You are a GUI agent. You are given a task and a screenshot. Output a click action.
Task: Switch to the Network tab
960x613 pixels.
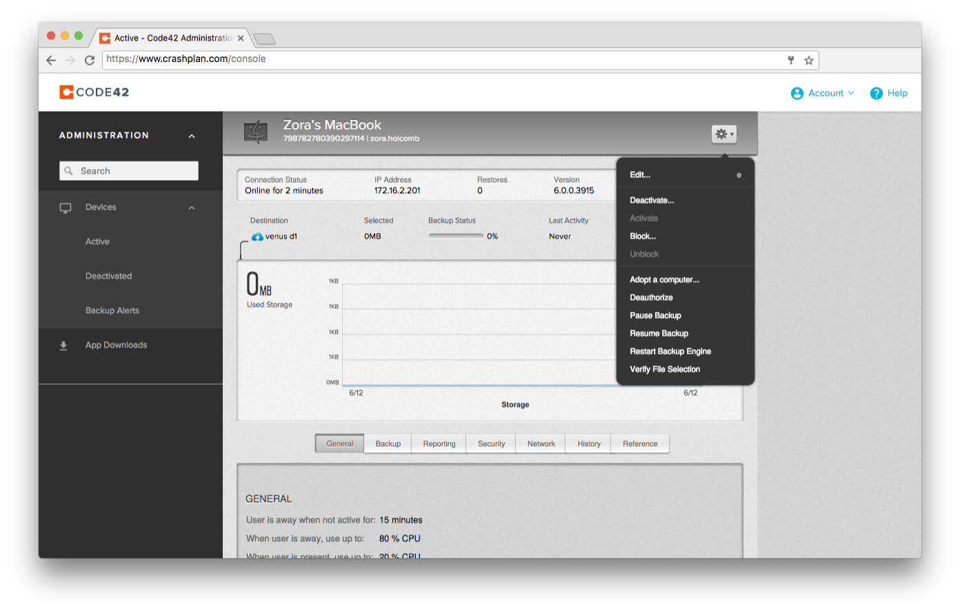(x=541, y=444)
